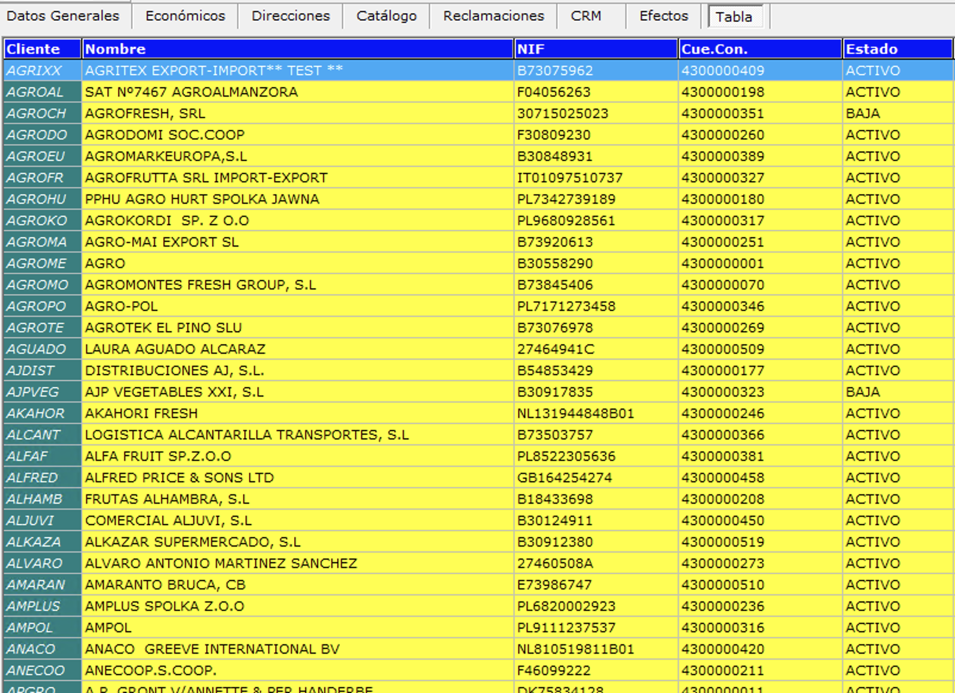The image size is (955, 693).
Task: Click account number 4300000519
Action: point(723,542)
